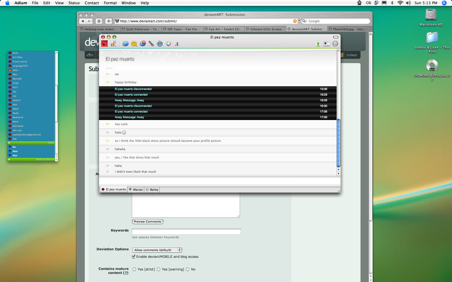
Task: Close the Scott Patterson browser tab
Action: point(123,29)
